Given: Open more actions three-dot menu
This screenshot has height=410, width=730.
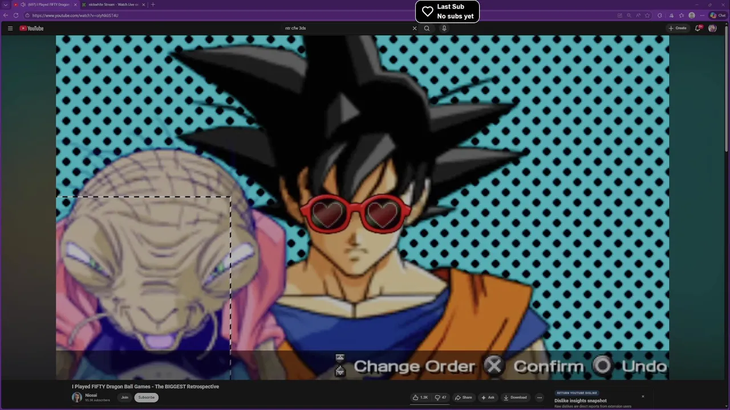Looking at the screenshot, I should [540, 397].
